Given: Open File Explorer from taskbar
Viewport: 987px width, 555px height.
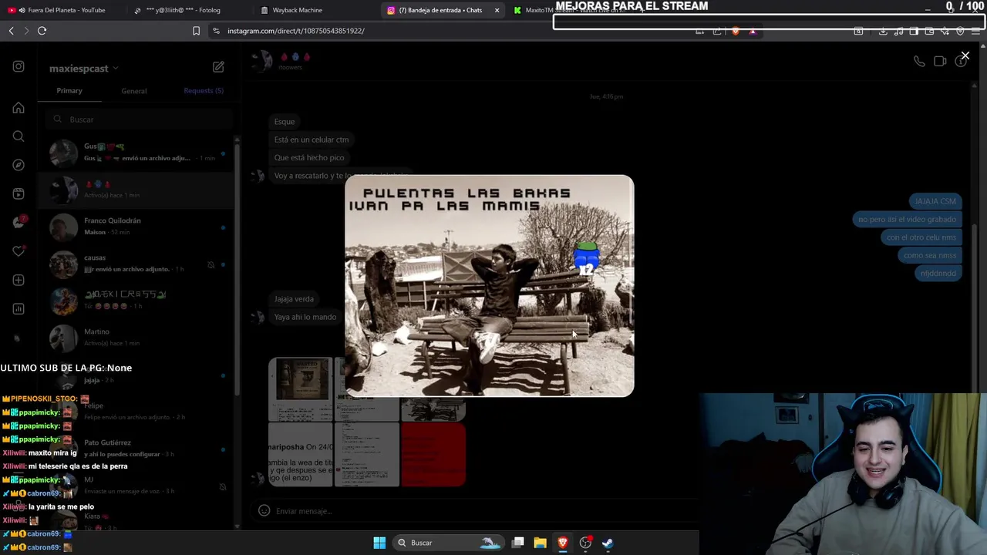Looking at the screenshot, I should (540, 543).
